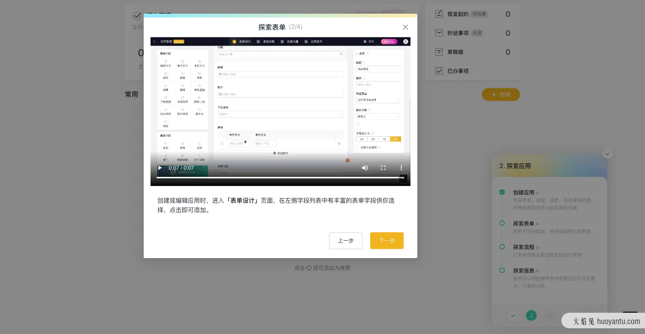
Task: Click the 常用 section heading
Action: (132, 95)
